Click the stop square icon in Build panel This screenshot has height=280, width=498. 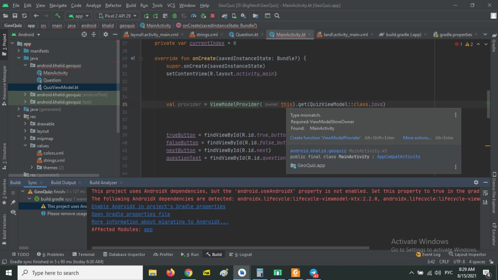13,192
